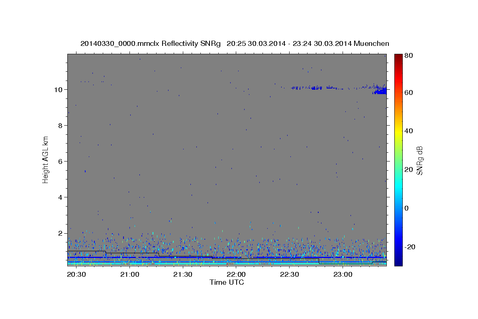The image size is (478, 319).
Task: Click the 22:00 time tick label
Action: coord(236,275)
